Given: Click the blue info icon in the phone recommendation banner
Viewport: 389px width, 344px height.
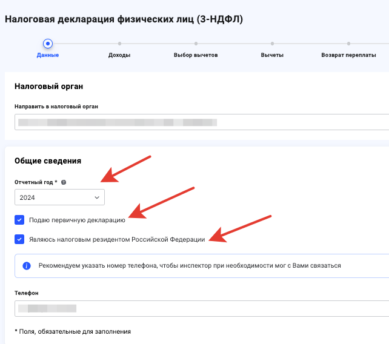Looking at the screenshot, I should click(x=27, y=266).
